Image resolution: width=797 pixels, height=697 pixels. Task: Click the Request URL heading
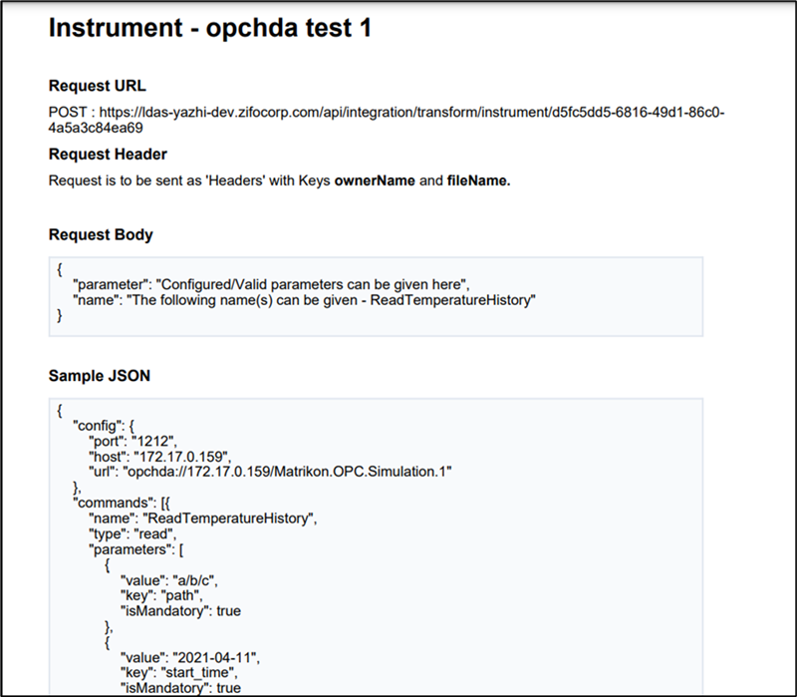97,86
